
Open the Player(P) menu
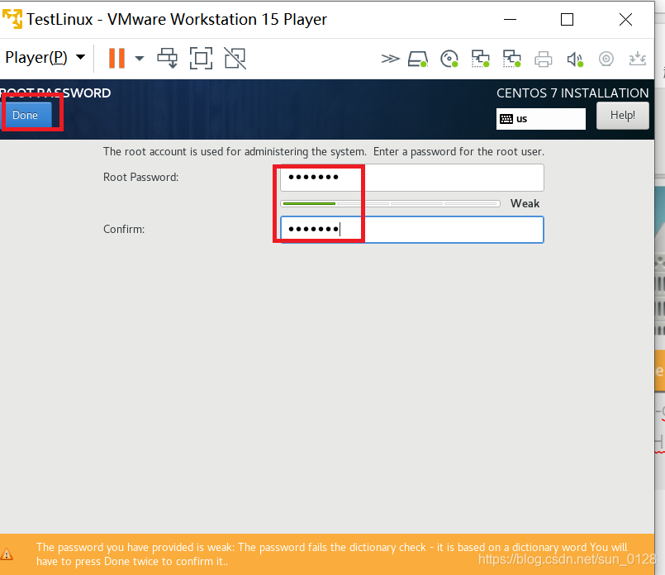(x=45, y=57)
